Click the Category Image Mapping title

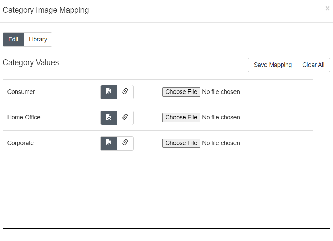(x=46, y=10)
